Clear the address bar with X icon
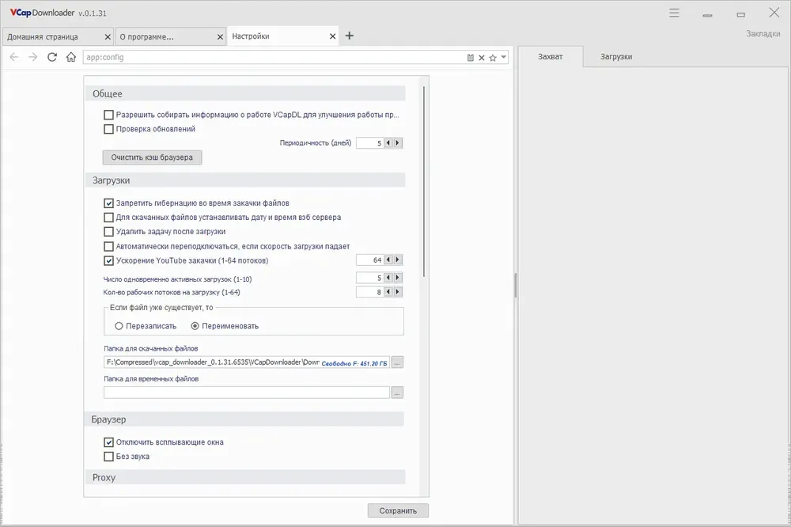This screenshot has height=527, width=791. point(482,58)
